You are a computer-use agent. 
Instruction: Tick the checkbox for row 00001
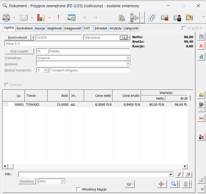pyautogui.click(x=6, y=104)
